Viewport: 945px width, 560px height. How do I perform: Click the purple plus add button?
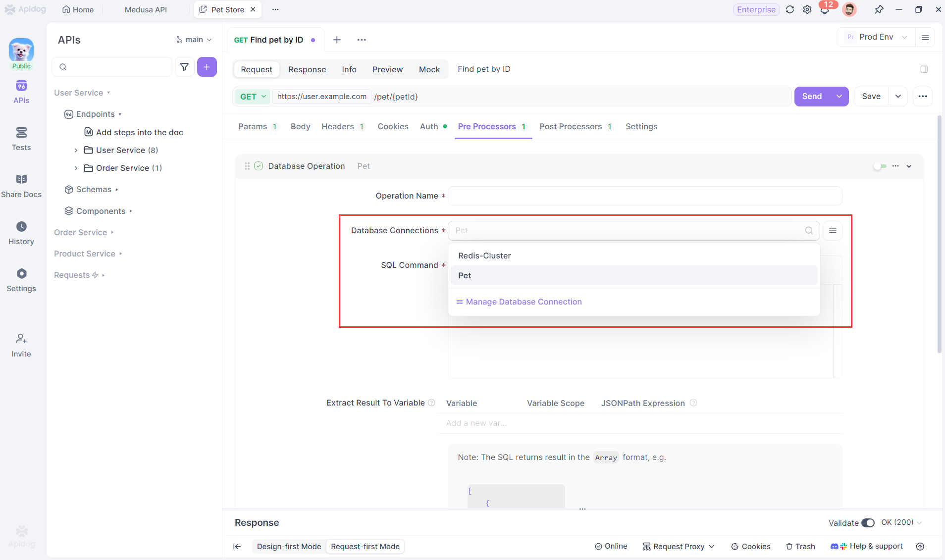pyautogui.click(x=207, y=67)
